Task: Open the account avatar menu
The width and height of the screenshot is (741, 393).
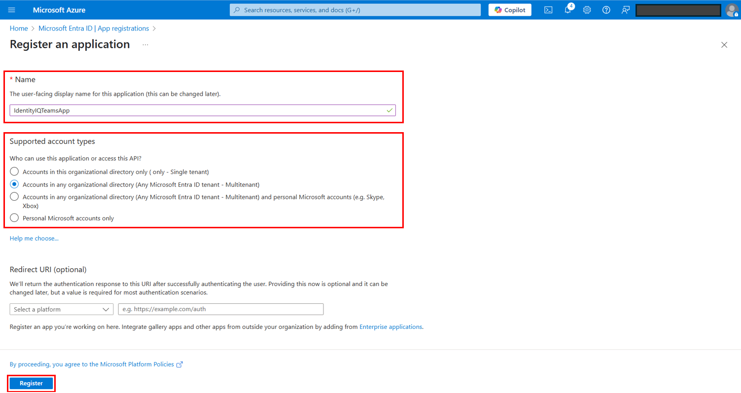Action: [x=732, y=10]
